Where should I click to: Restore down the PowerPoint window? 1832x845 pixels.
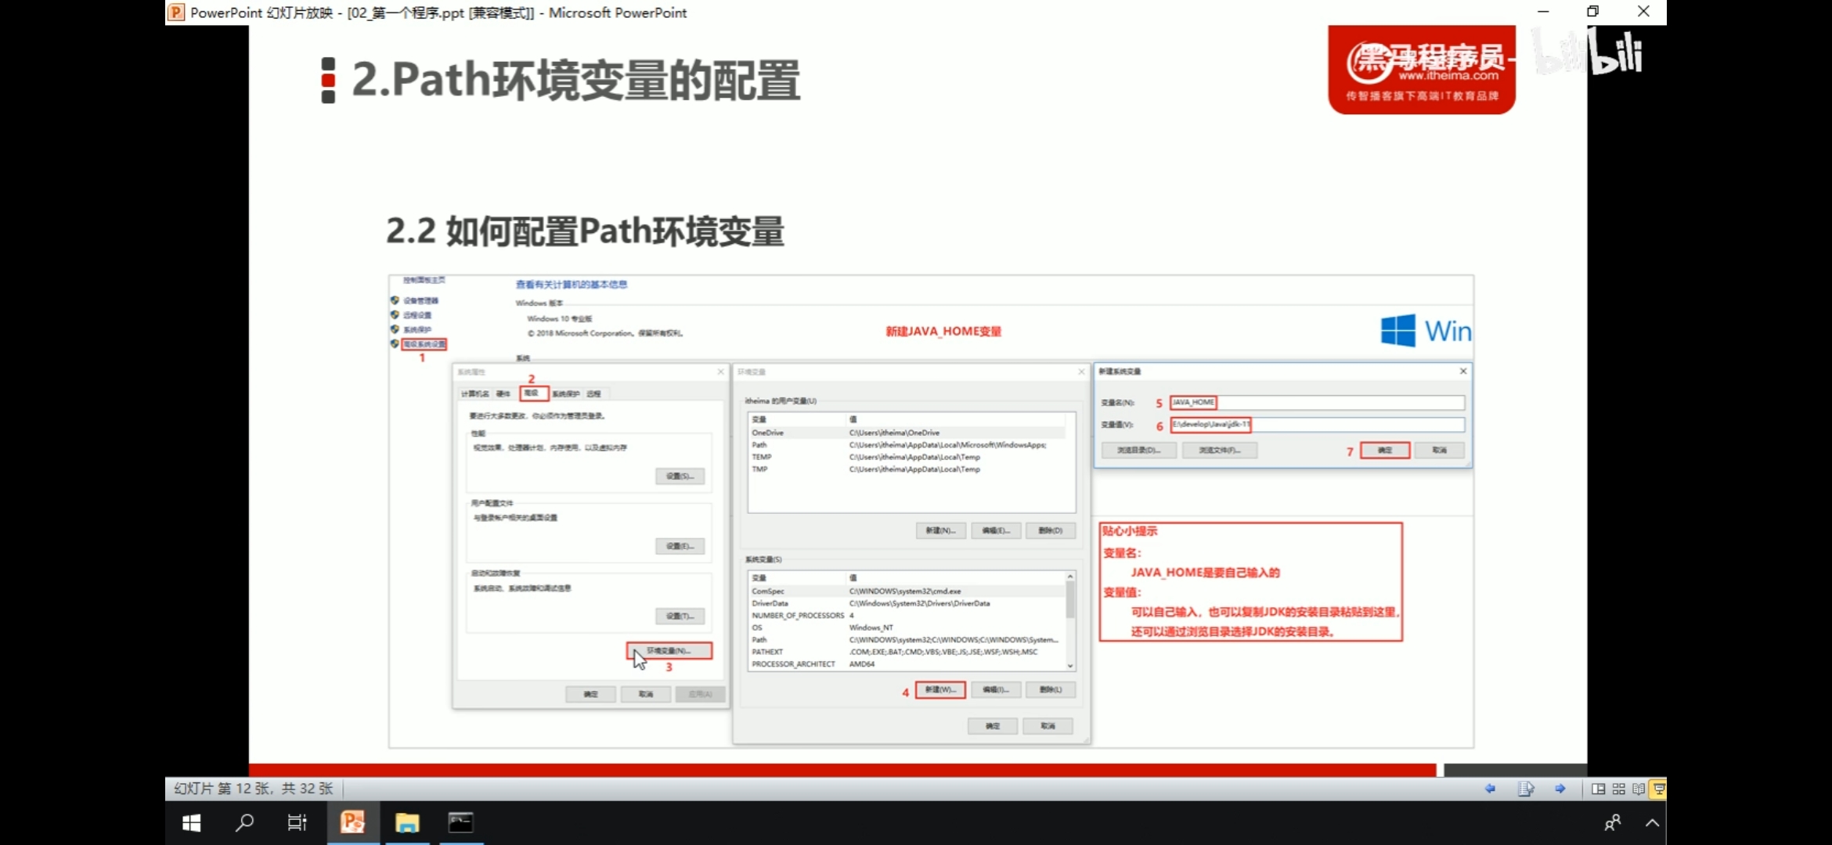click(x=1592, y=12)
